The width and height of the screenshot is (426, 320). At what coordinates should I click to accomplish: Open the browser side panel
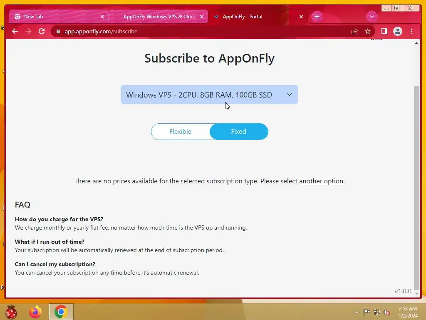click(384, 31)
